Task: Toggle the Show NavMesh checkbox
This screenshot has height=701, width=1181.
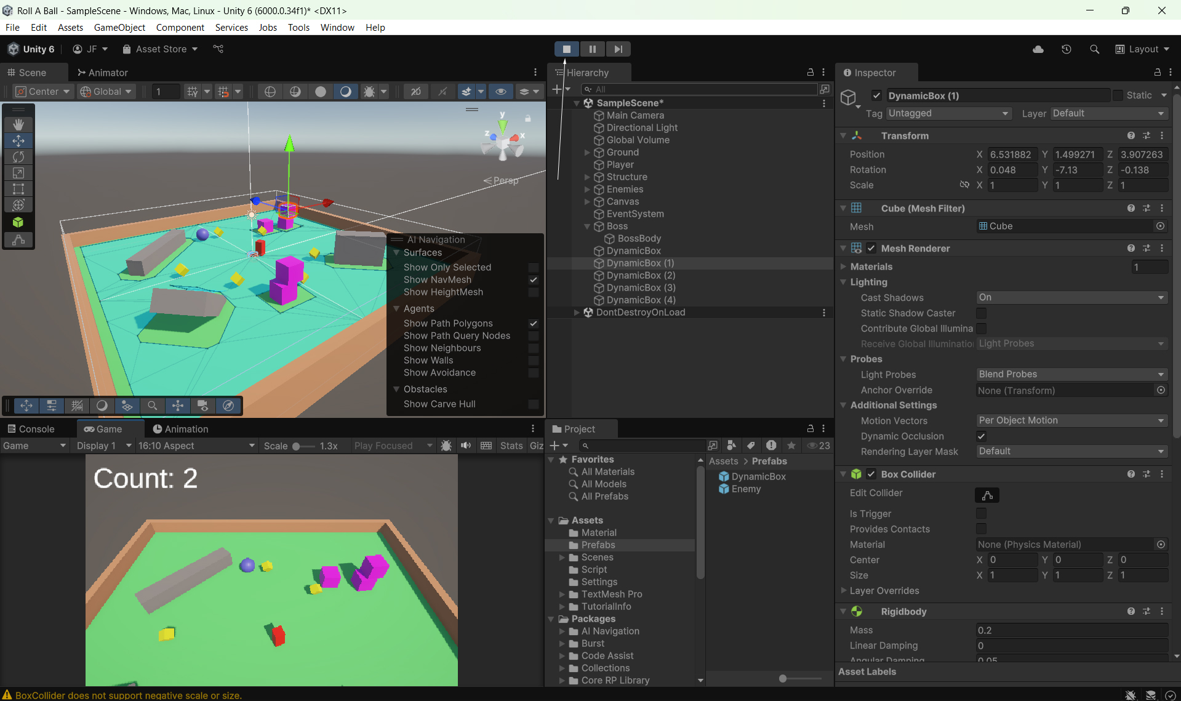Action: coord(533,280)
